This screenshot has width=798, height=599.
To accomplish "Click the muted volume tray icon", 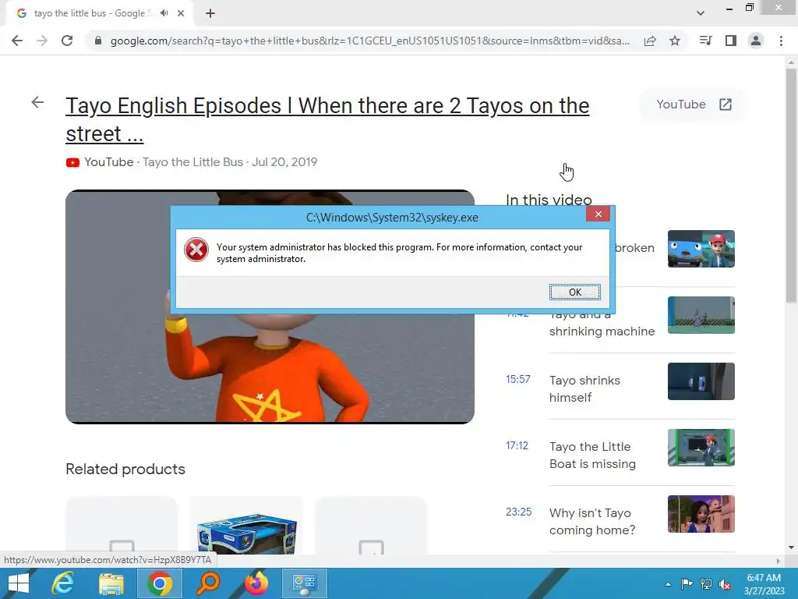I will [x=725, y=584].
